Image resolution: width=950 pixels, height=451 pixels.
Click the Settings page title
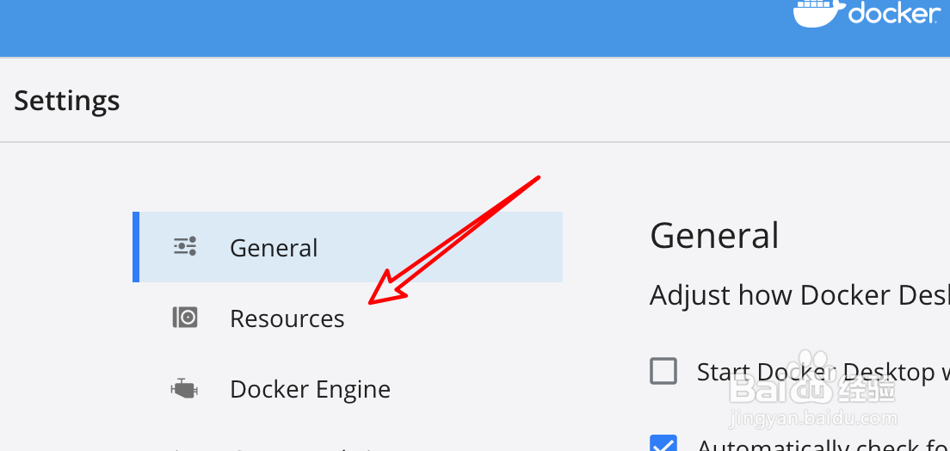tap(67, 101)
